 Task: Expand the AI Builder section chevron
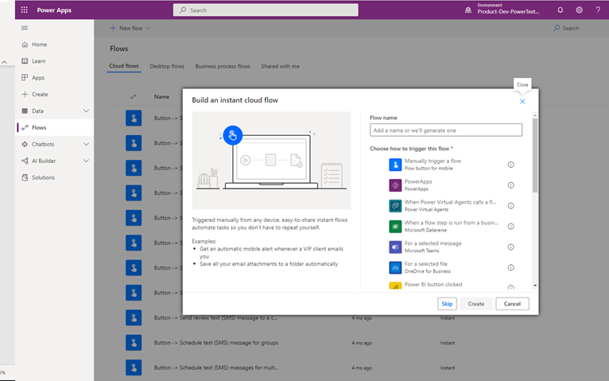point(86,161)
